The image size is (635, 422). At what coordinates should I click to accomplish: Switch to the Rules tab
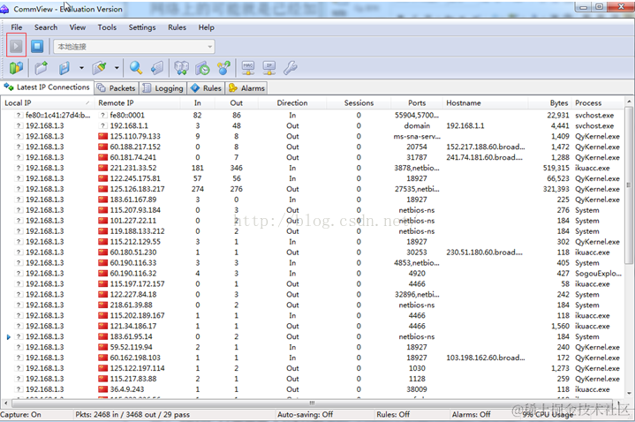click(207, 88)
